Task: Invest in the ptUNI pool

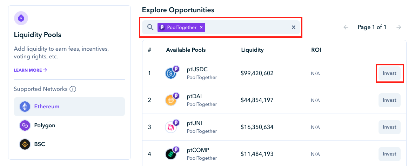Action: pyautogui.click(x=389, y=127)
